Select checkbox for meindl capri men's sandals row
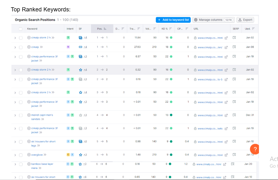278x180 pixels. pyautogui.click(x=21, y=115)
